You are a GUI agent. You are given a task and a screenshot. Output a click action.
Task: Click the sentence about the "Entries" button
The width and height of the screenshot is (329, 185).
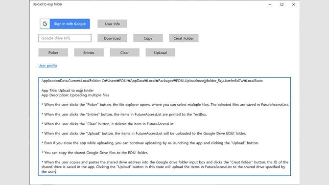(124, 115)
